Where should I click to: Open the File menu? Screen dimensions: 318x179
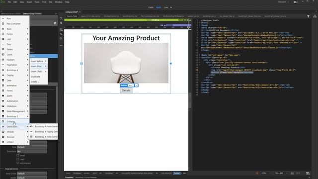pyautogui.click(x=9, y=2)
